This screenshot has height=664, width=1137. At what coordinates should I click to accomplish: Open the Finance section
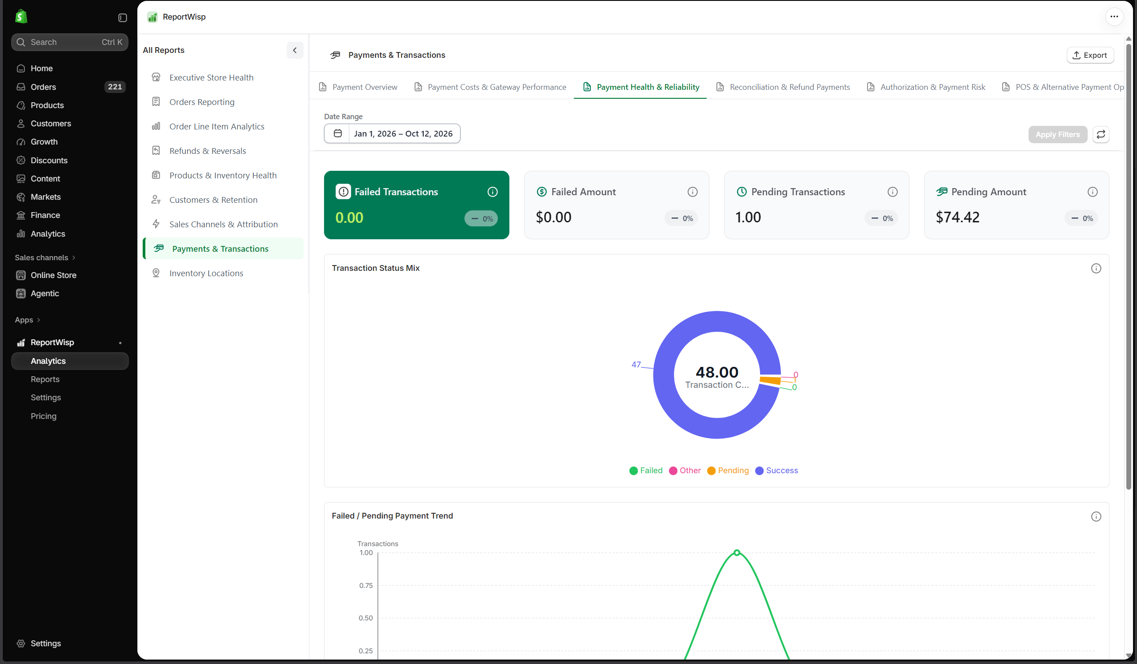tap(70, 215)
